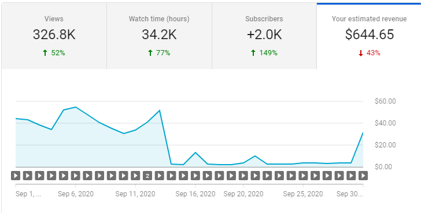Open the Watch time (hours) tab
421x213 pixels.
click(159, 36)
